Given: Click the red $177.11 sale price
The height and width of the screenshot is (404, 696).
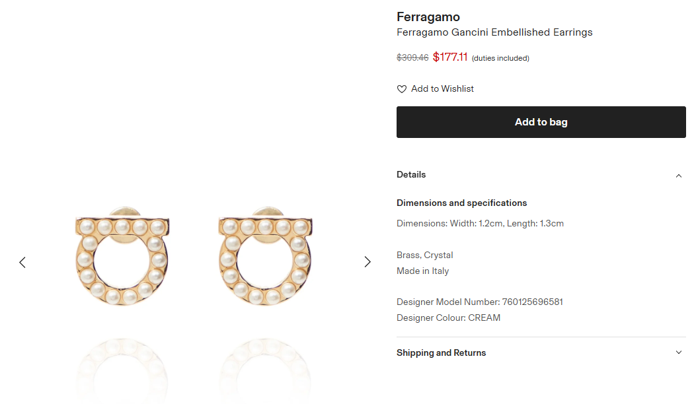Looking at the screenshot, I should point(450,57).
